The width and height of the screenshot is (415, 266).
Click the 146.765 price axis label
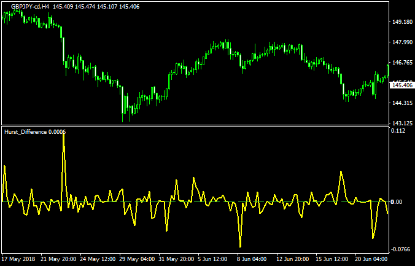[x=401, y=63]
